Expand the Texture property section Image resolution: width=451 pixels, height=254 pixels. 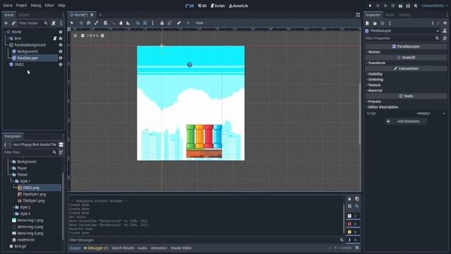click(x=374, y=85)
